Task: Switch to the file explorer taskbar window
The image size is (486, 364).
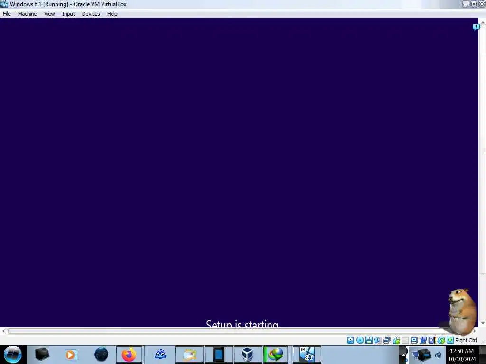Action: point(189,355)
